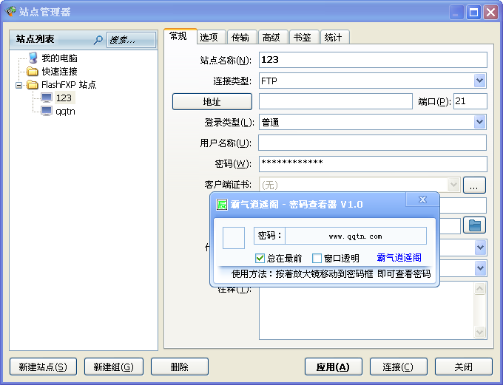Click the green password viewer title icon
Screen dimensions: 503x385
point(221,204)
